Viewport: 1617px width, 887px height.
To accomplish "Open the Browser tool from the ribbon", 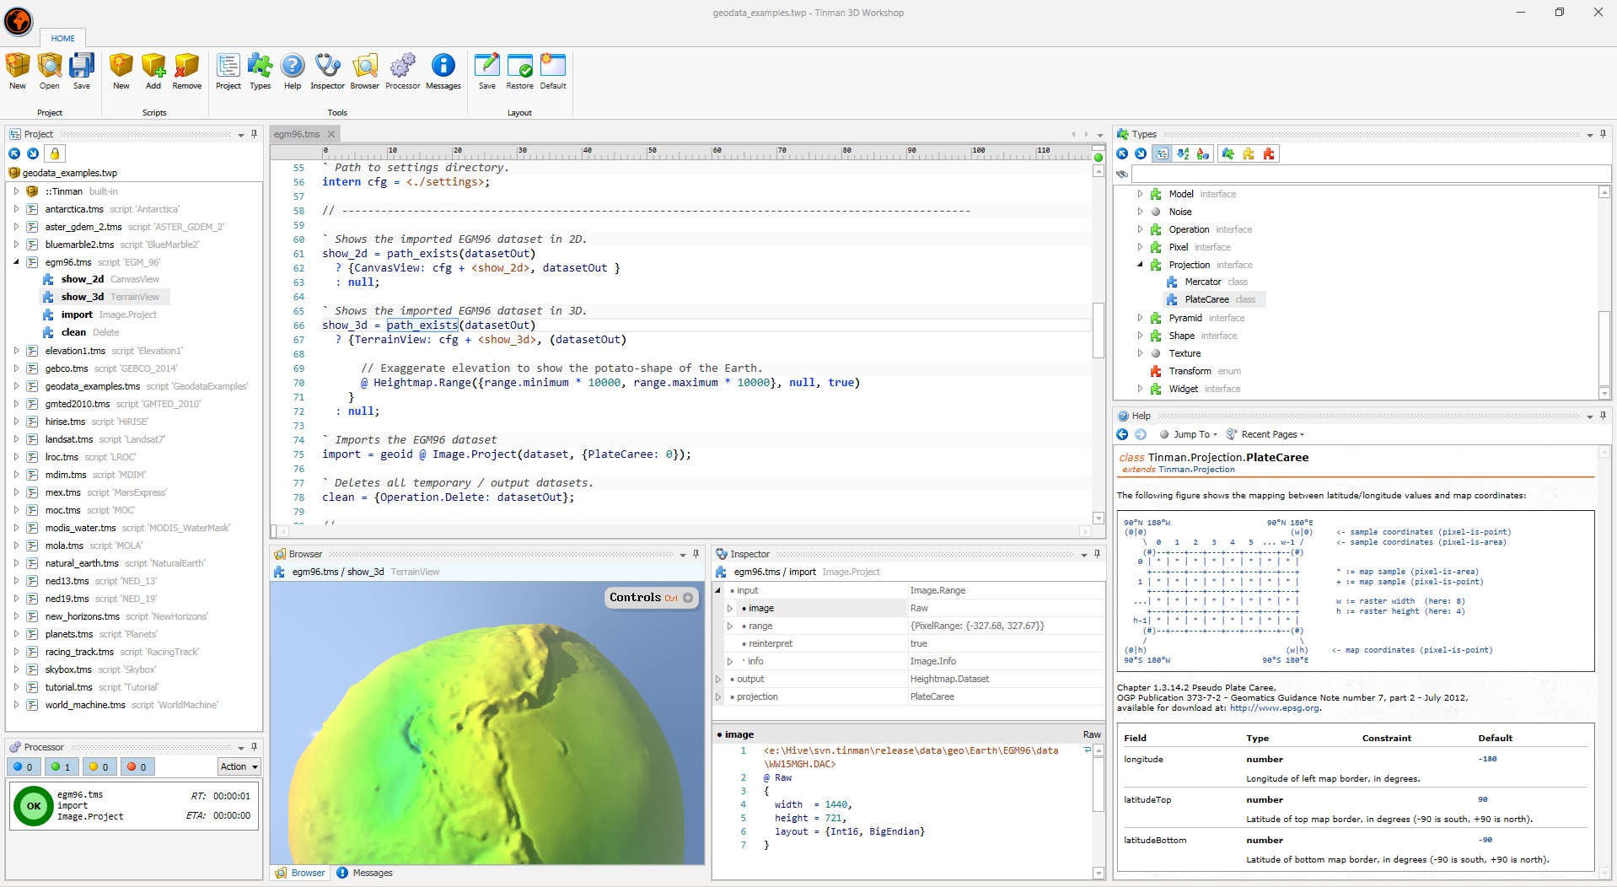I will click(365, 71).
